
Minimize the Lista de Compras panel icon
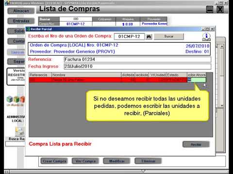(x=210, y=10)
